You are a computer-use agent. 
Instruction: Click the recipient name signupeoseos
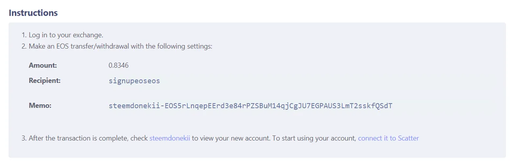(134, 81)
